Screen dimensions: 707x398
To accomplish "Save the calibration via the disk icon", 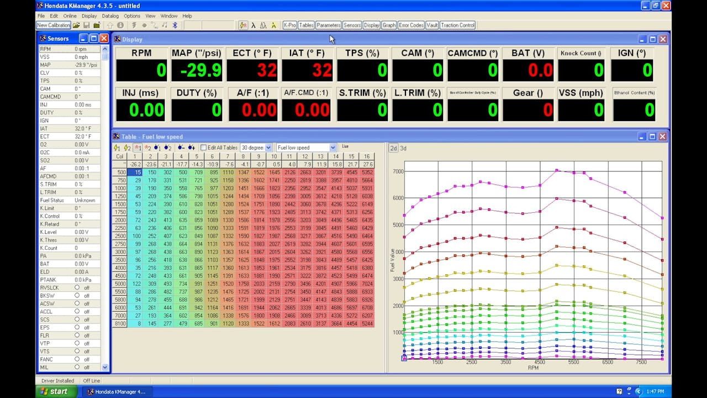I will (x=87, y=25).
